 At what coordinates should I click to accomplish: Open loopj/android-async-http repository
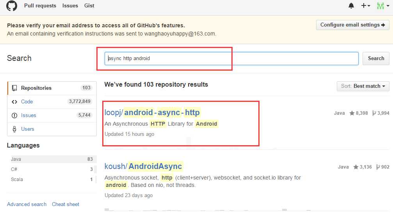pos(152,112)
